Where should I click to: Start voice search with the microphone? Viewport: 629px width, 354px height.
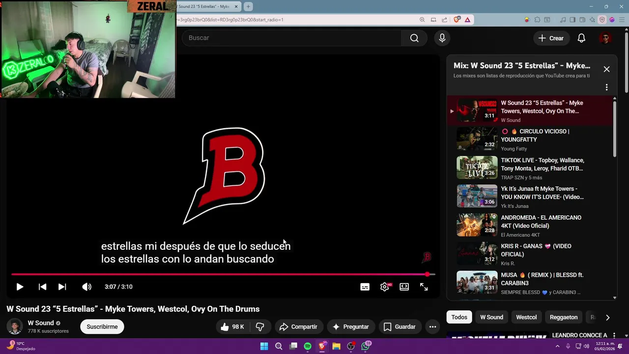[442, 38]
